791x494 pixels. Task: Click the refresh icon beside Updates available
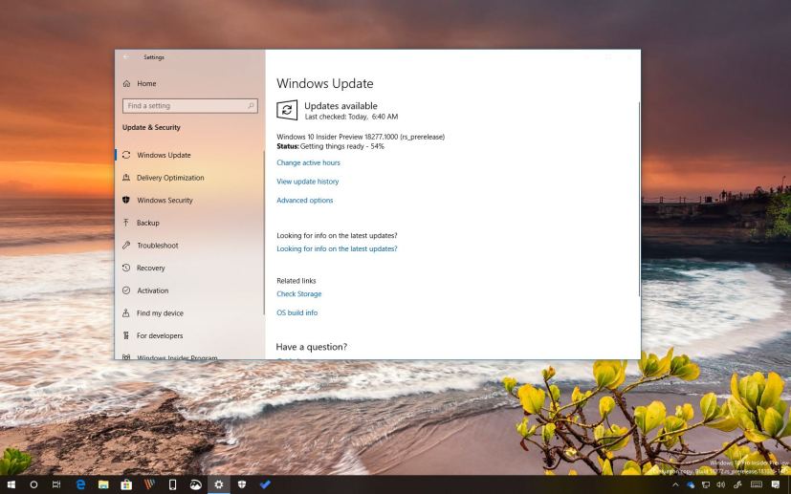point(287,110)
